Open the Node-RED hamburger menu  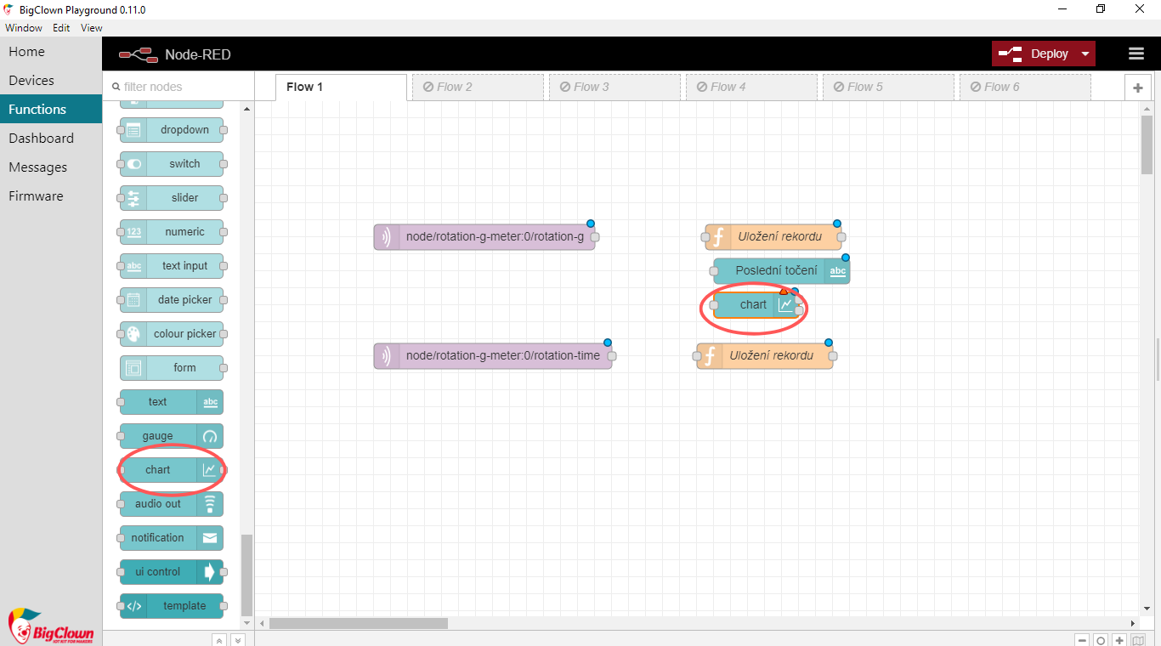pyautogui.click(x=1136, y=54)
